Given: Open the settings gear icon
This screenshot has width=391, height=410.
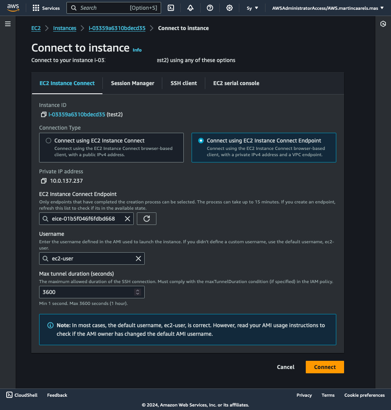Looking at the screenshot, I should click(230, 8).
